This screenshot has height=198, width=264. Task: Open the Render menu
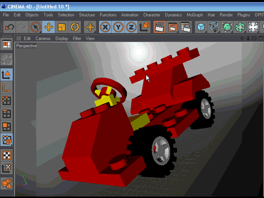tap(226, 15)
